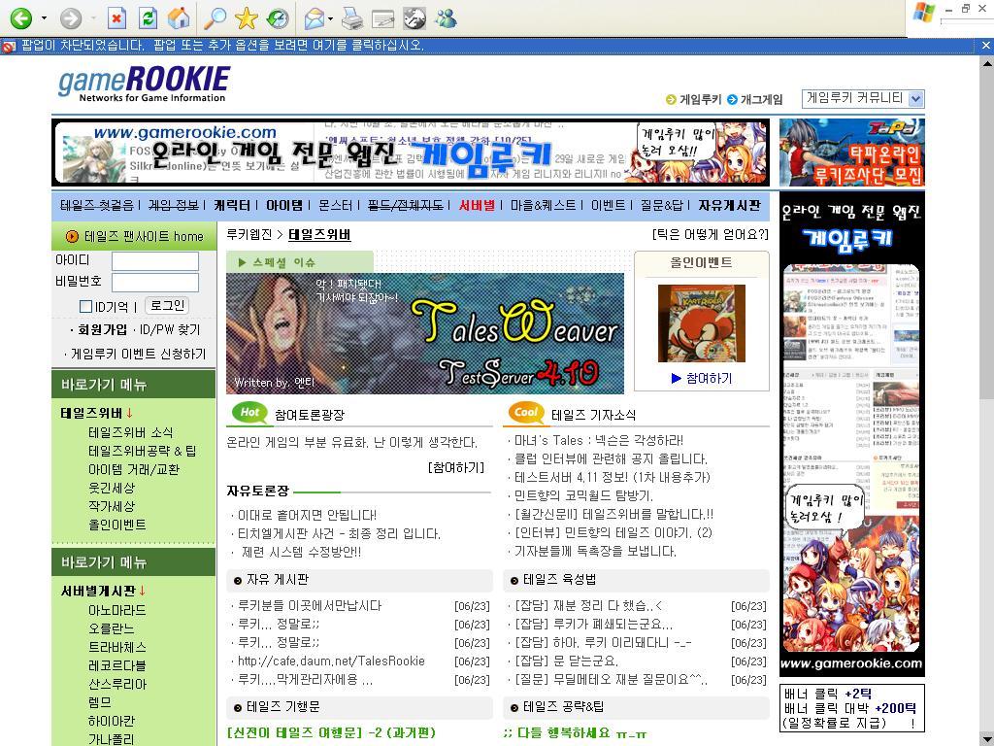Click the 로그인 button
This screenshot has width=994, height=746.
[x=167, y=305]
